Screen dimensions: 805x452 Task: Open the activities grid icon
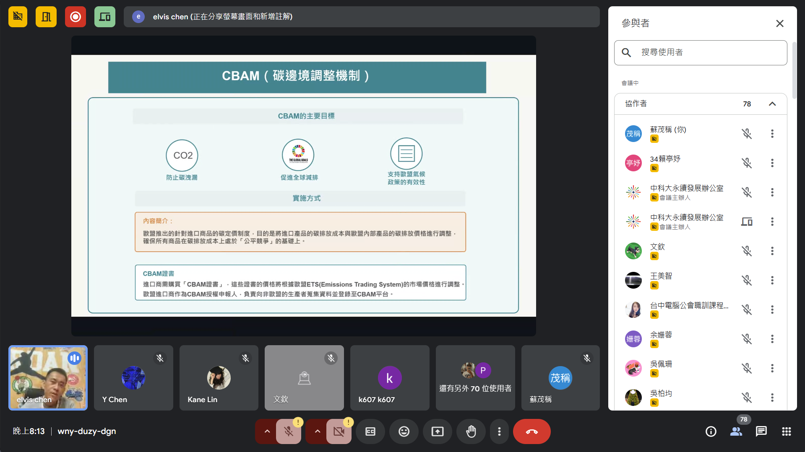tap(786, 431)
